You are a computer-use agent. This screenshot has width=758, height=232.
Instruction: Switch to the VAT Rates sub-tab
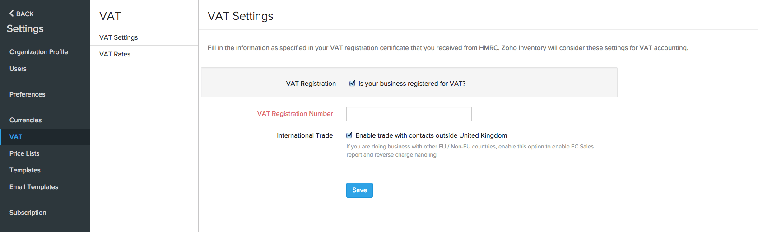click(x=115, y=54)
